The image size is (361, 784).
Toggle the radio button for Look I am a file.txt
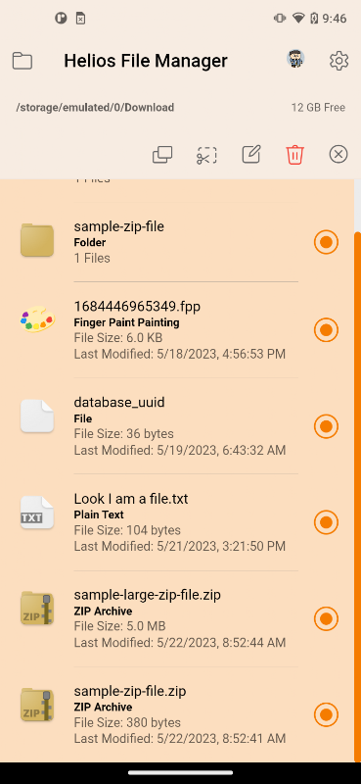tap(326, 522)
